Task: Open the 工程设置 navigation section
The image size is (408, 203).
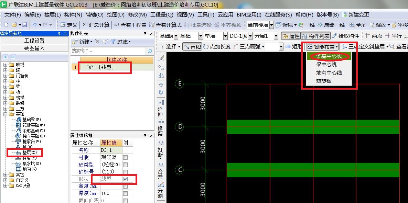Action: [x=34, y=41]
